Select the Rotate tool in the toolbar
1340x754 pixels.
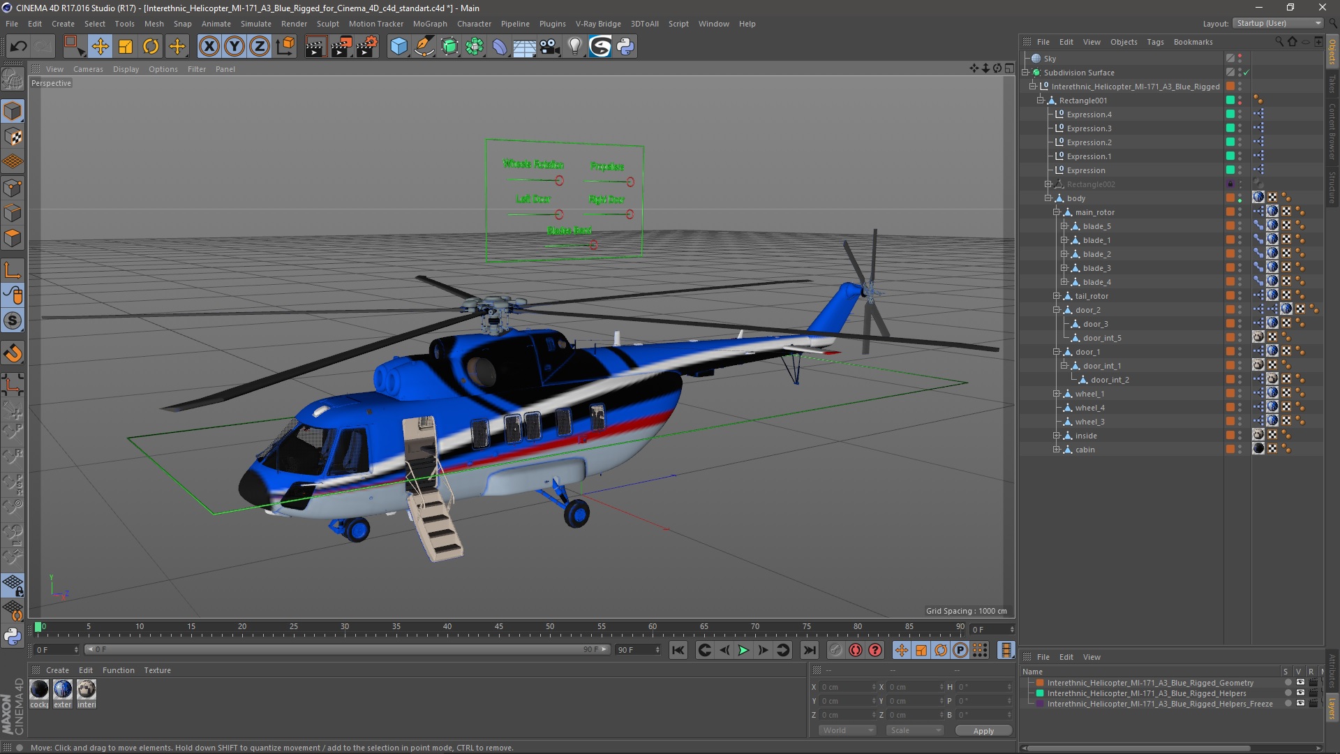[x=151, y=47]
